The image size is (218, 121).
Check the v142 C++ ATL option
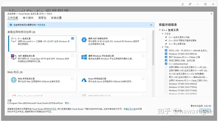[166, 67]
